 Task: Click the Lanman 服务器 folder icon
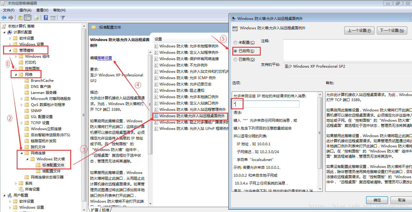coord(27,93)
